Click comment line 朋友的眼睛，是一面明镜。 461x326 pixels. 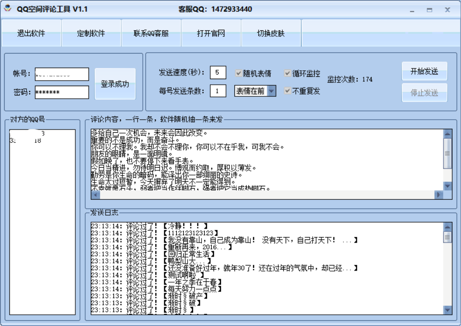coord(132,154)
